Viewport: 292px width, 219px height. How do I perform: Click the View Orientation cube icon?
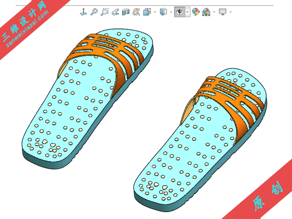pyautogui.click(x=147, y=12)
